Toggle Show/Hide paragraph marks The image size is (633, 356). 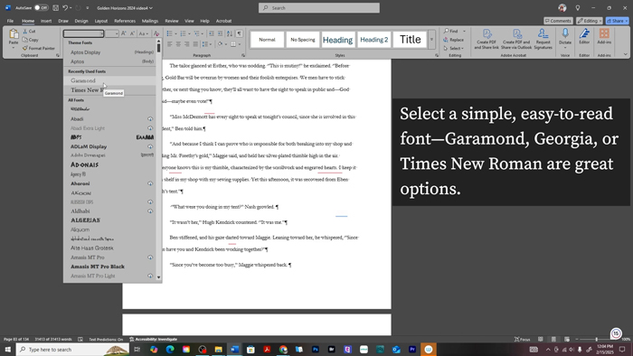pyautogui.click(x=240, y=33)
